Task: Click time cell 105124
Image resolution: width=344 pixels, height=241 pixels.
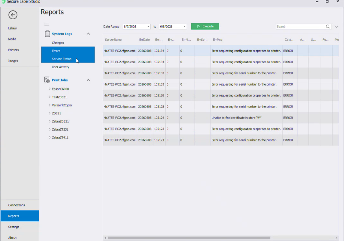Action: 159,118
